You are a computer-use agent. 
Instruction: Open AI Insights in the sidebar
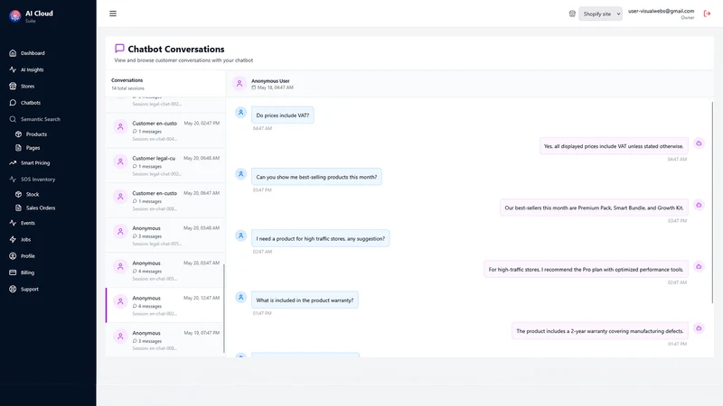click(32, 69)
